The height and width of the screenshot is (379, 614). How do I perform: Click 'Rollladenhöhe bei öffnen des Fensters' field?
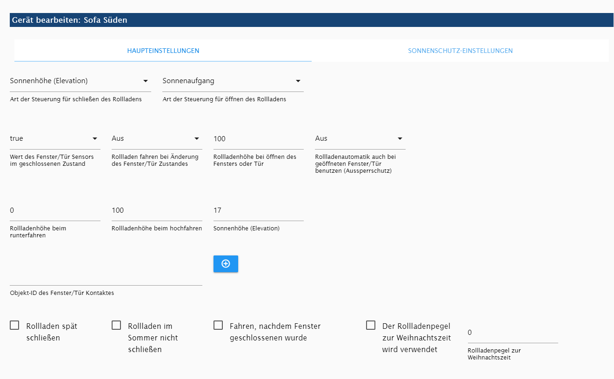(x=259, y=138)
